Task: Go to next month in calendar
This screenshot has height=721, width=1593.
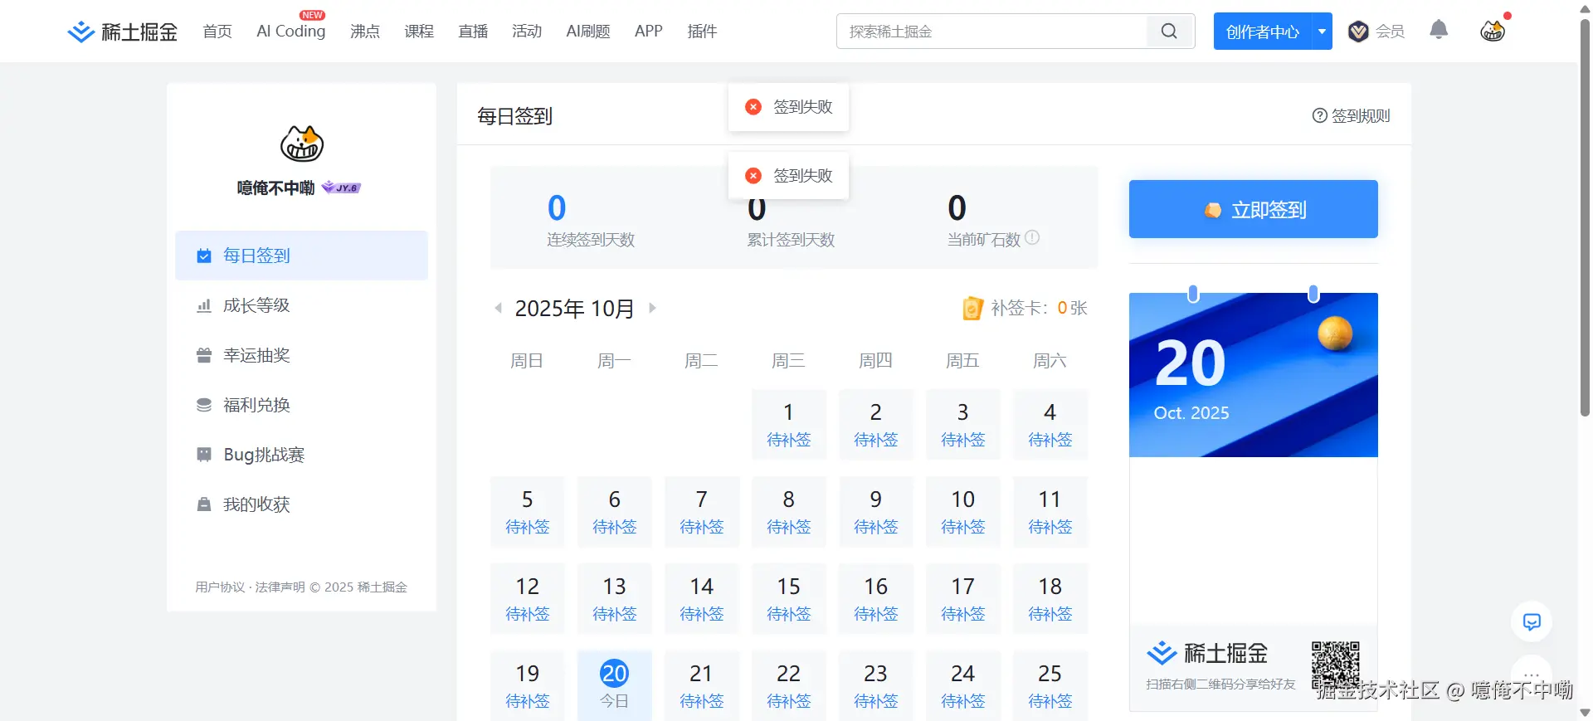Action: pyautogui.click(x=652, y=308)
